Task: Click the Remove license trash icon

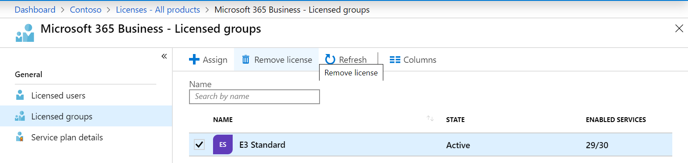Action: (246, 59)
